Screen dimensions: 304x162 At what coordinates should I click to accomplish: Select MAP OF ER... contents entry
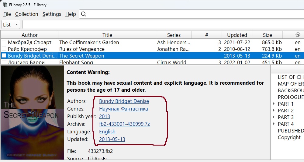(x=291, y=84)
